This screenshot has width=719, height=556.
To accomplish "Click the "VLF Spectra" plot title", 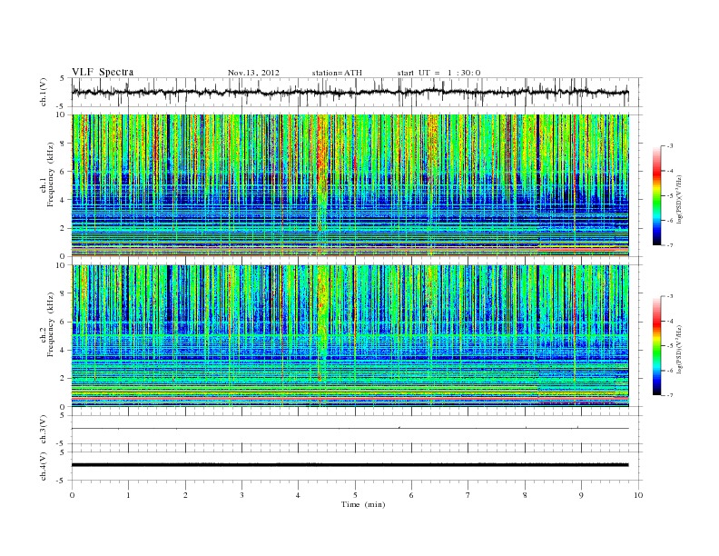I will coord(103,72).
